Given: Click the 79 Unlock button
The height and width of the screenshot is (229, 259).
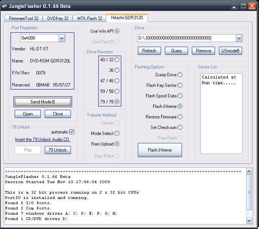Looking at the screenshot, I should (x=58, y=150).
